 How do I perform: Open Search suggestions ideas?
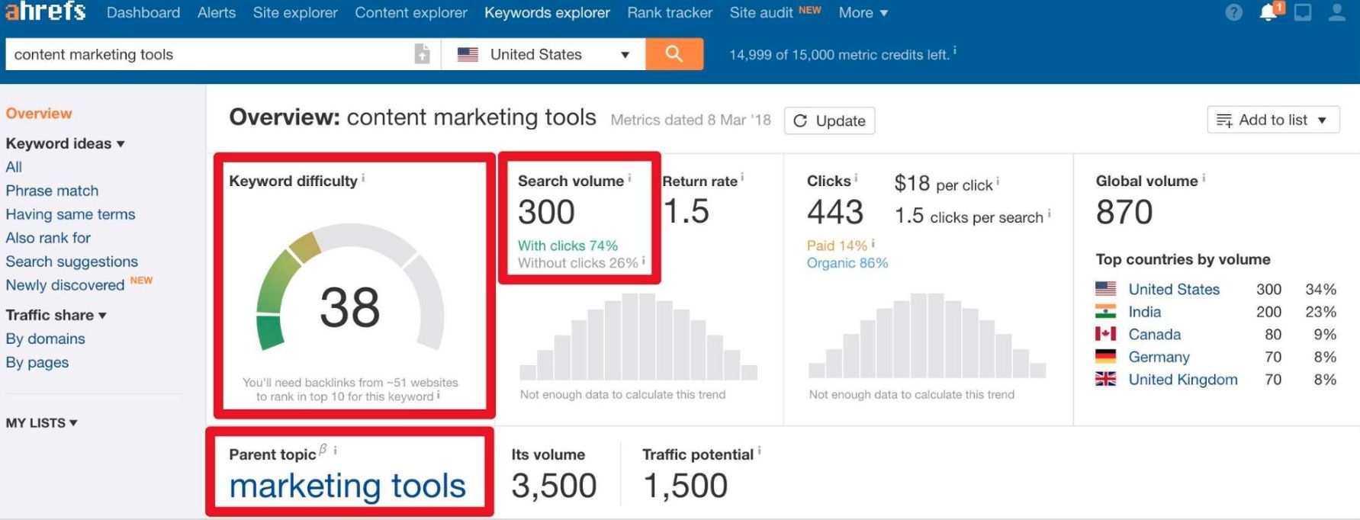(x=72, y=262)
